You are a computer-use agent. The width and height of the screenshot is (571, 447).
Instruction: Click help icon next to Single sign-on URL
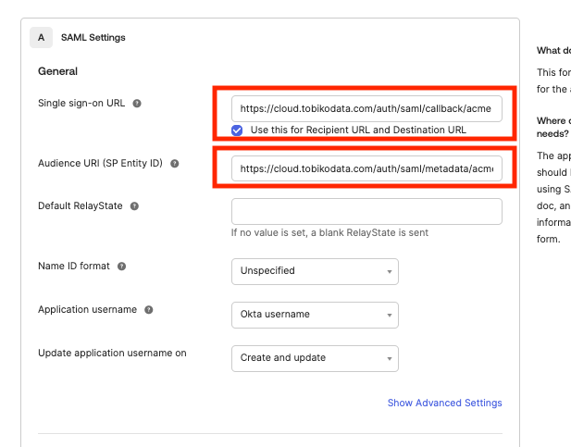(x=137, y=104)
